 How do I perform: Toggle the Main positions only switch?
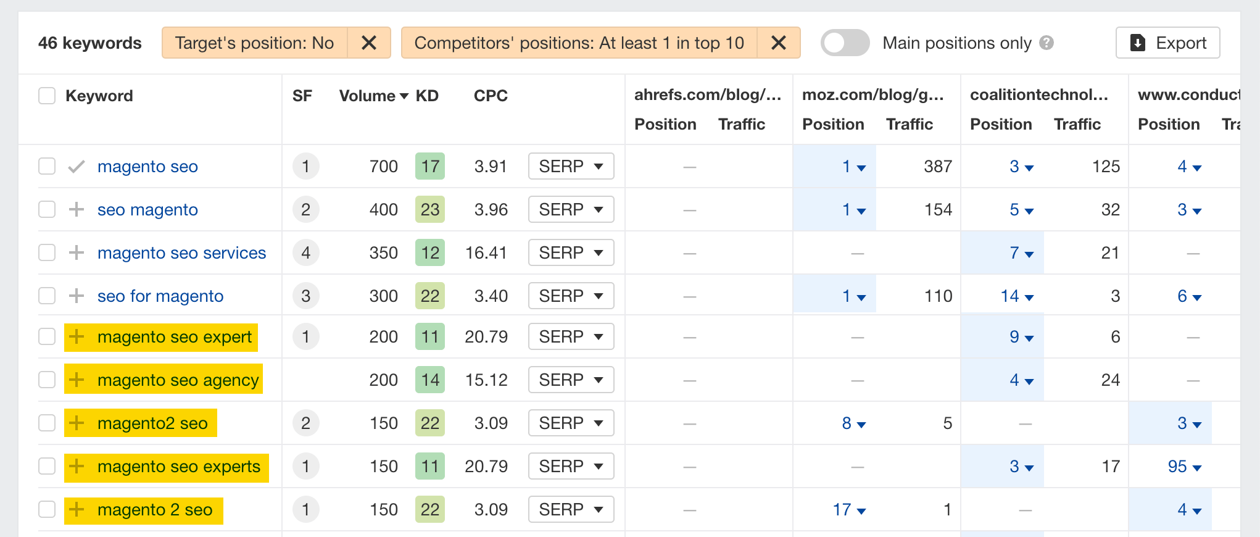click(845, 43)
